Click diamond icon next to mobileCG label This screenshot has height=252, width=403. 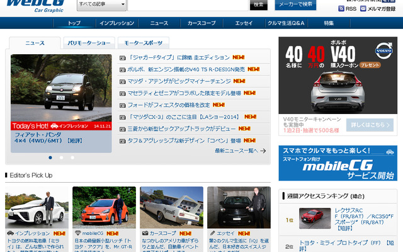[77, 233]
